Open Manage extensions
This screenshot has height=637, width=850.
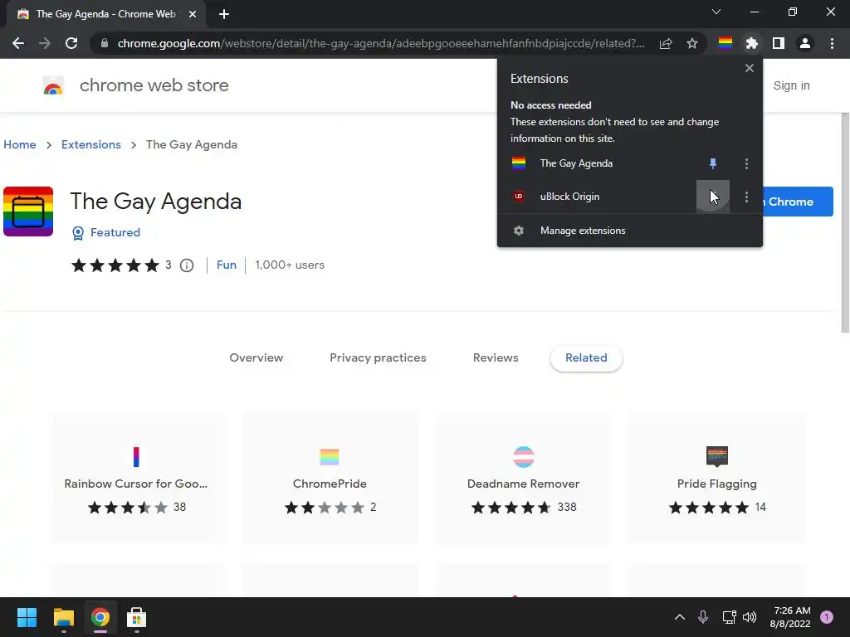[x=630, y=231]
